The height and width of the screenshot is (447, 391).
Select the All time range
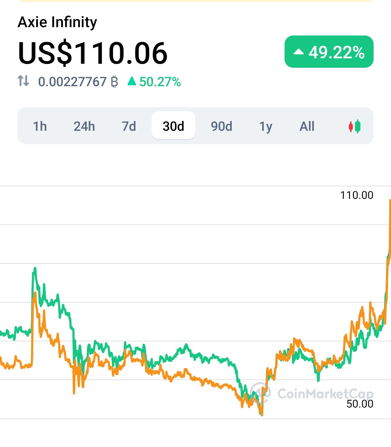pyautogui.click(x=307, y=126)
